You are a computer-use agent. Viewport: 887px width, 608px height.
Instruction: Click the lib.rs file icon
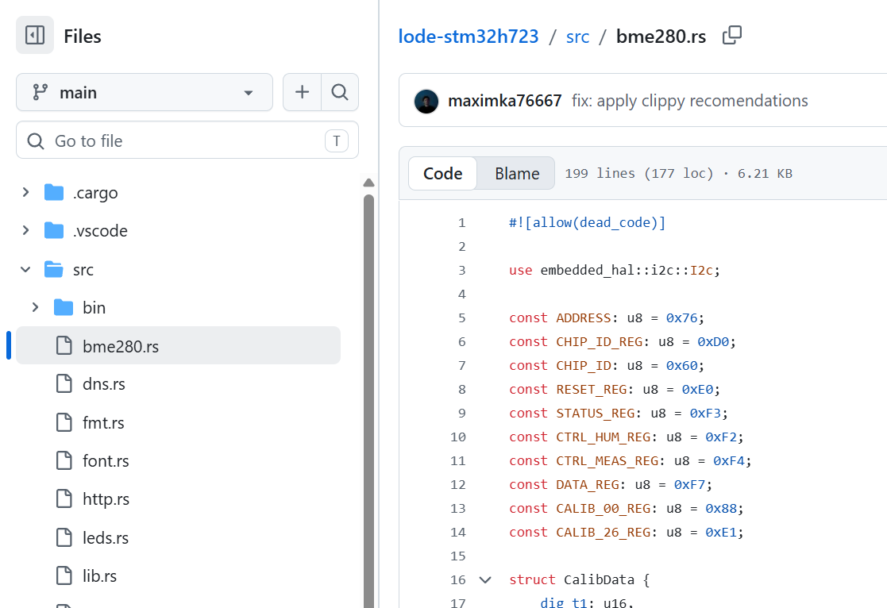tap(64, 575)
